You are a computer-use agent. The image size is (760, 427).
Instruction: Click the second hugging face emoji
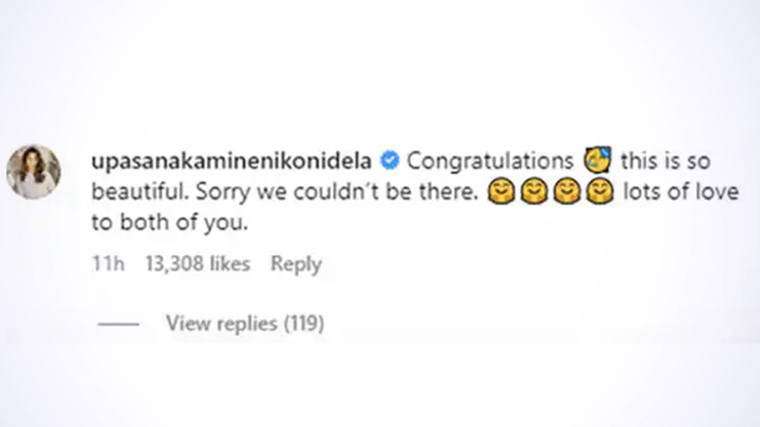click(x=534, y=194)
